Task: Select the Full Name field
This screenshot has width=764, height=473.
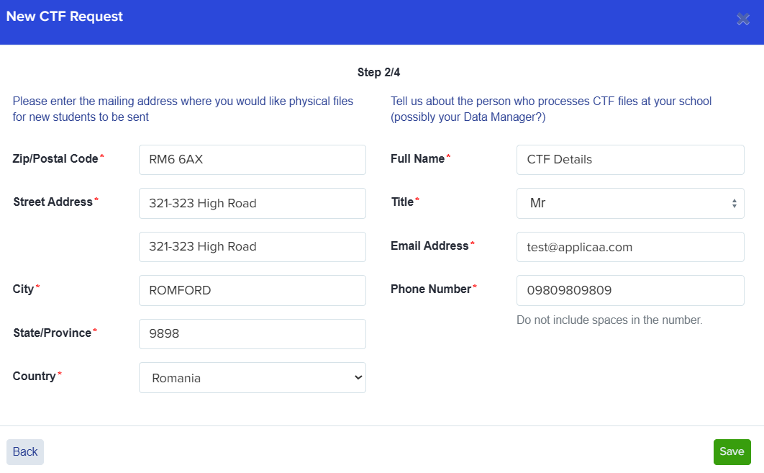Action: click(629, 159)
